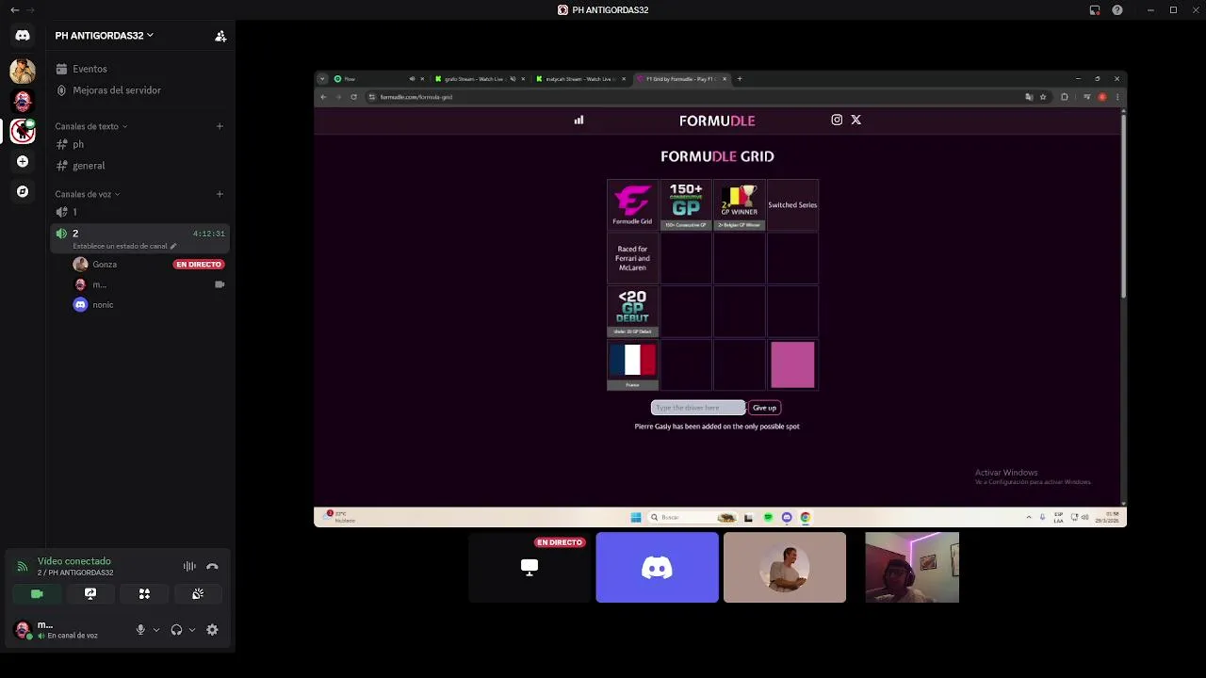Open the explore servers compass icon
The width and height of the screenshot is (1206, 678).
click(x=23, y=191)
